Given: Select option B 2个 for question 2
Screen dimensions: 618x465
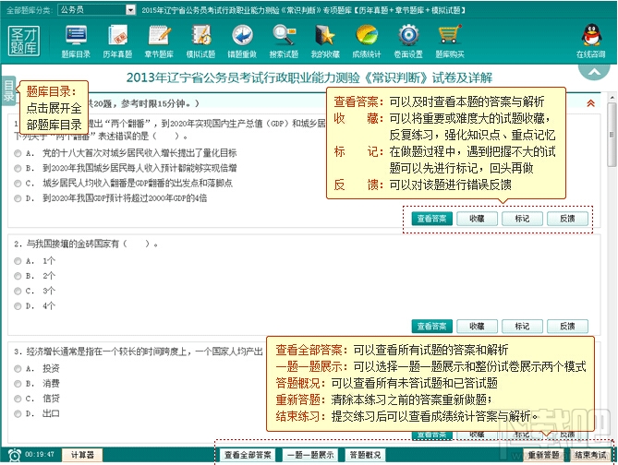Looking at the screenshot, I should 18,276.
